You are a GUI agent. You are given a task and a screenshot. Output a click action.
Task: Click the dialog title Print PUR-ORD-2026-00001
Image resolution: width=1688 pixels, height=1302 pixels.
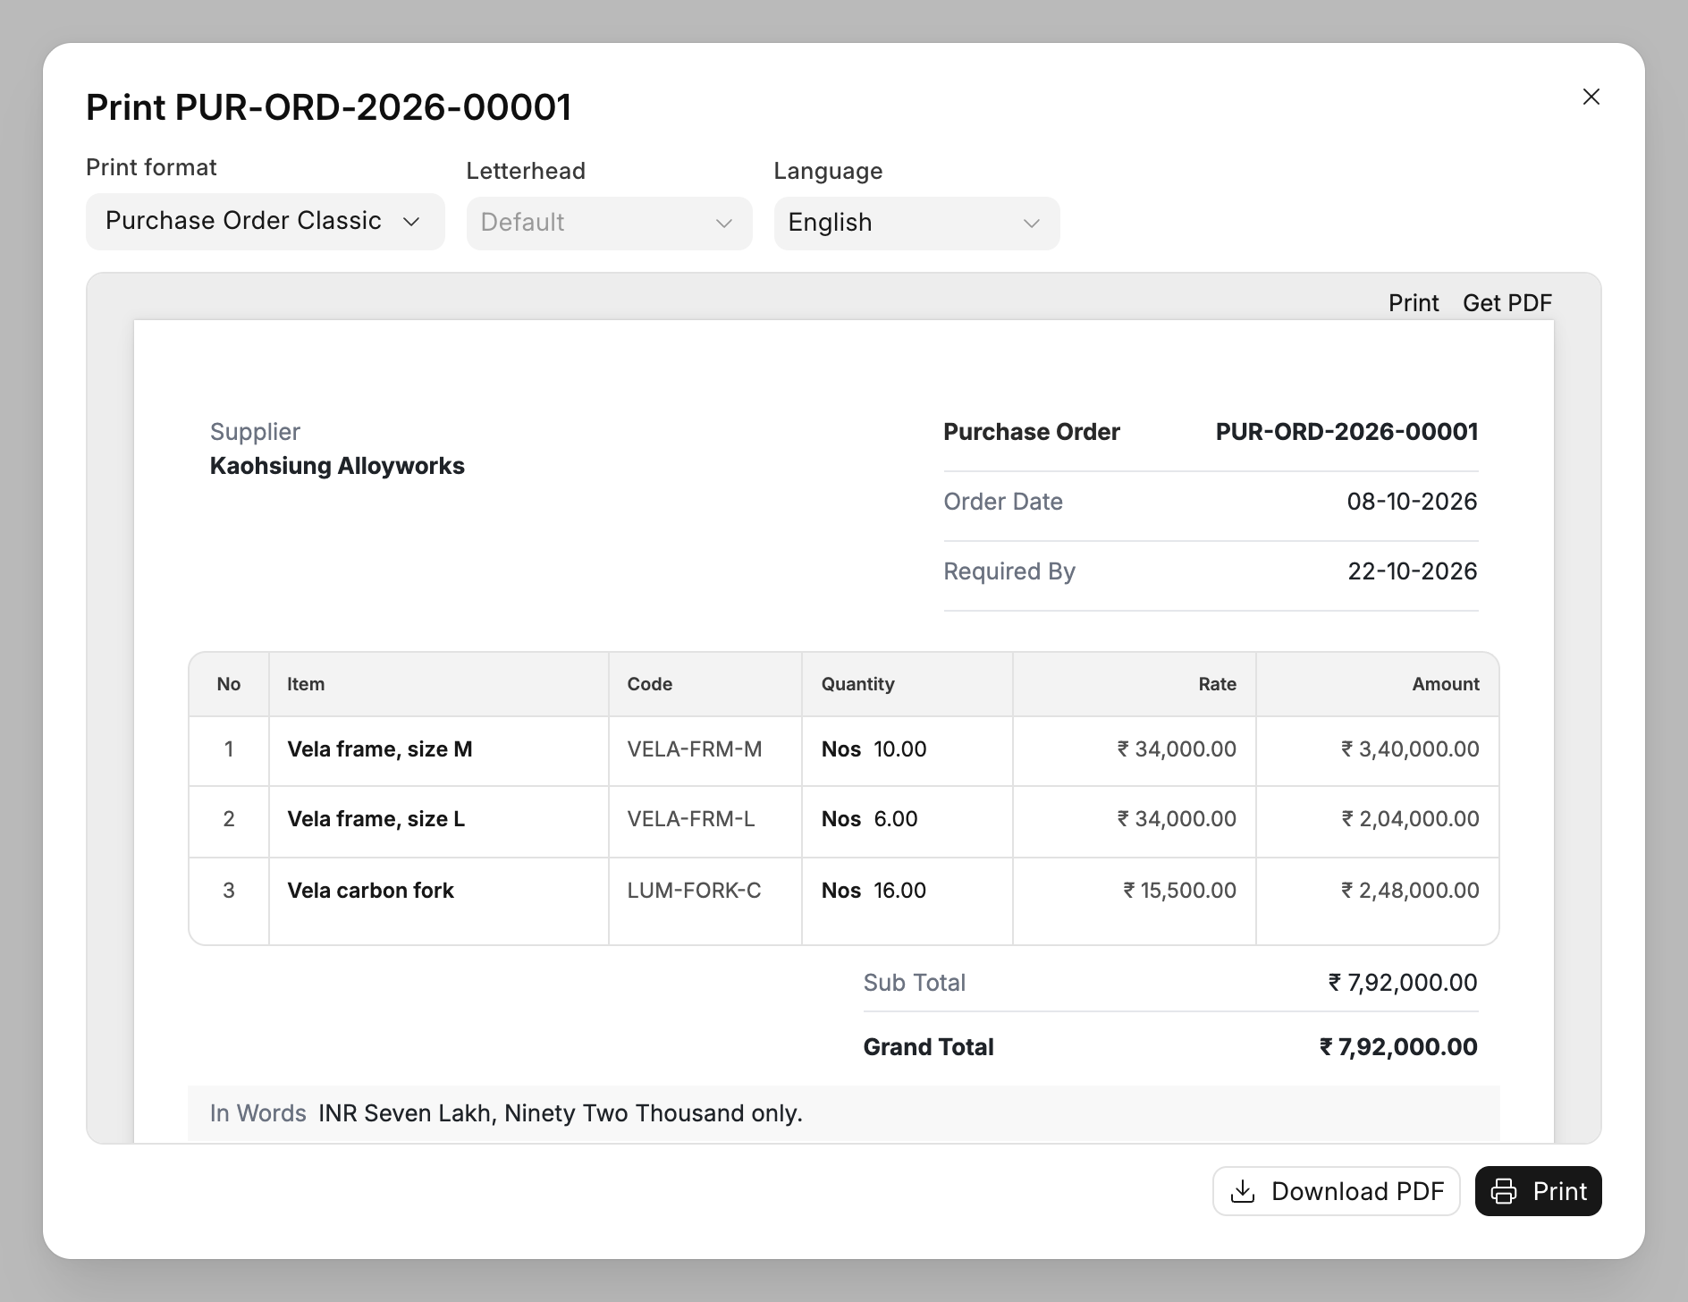click(328, 107)
